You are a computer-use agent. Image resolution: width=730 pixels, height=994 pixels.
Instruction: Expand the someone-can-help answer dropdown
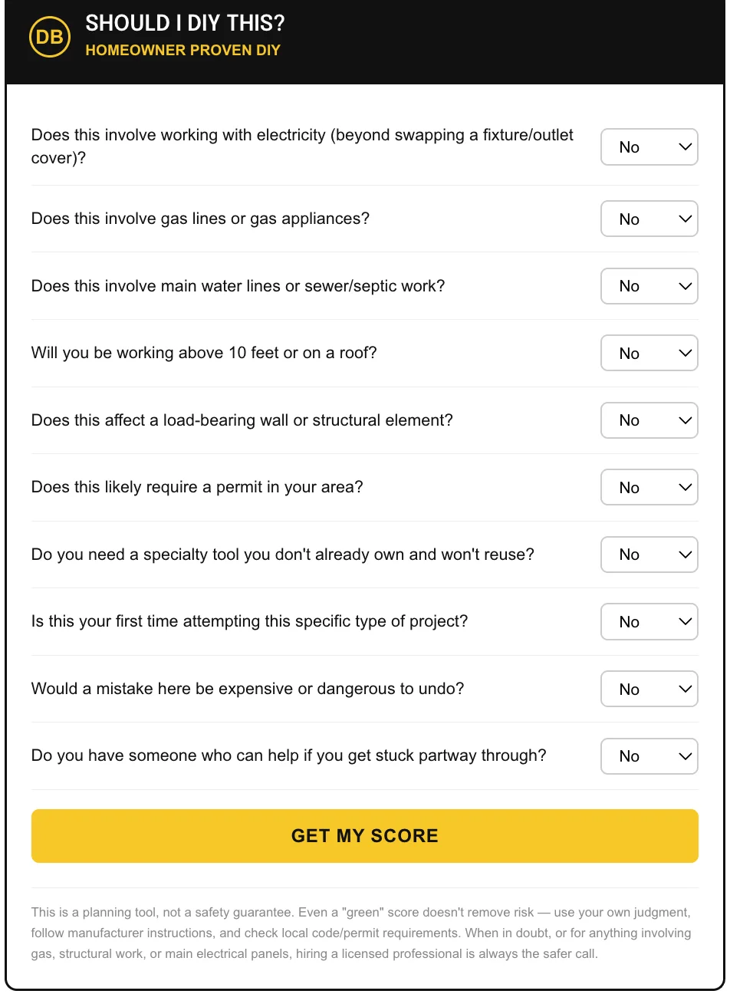[649, 756]
